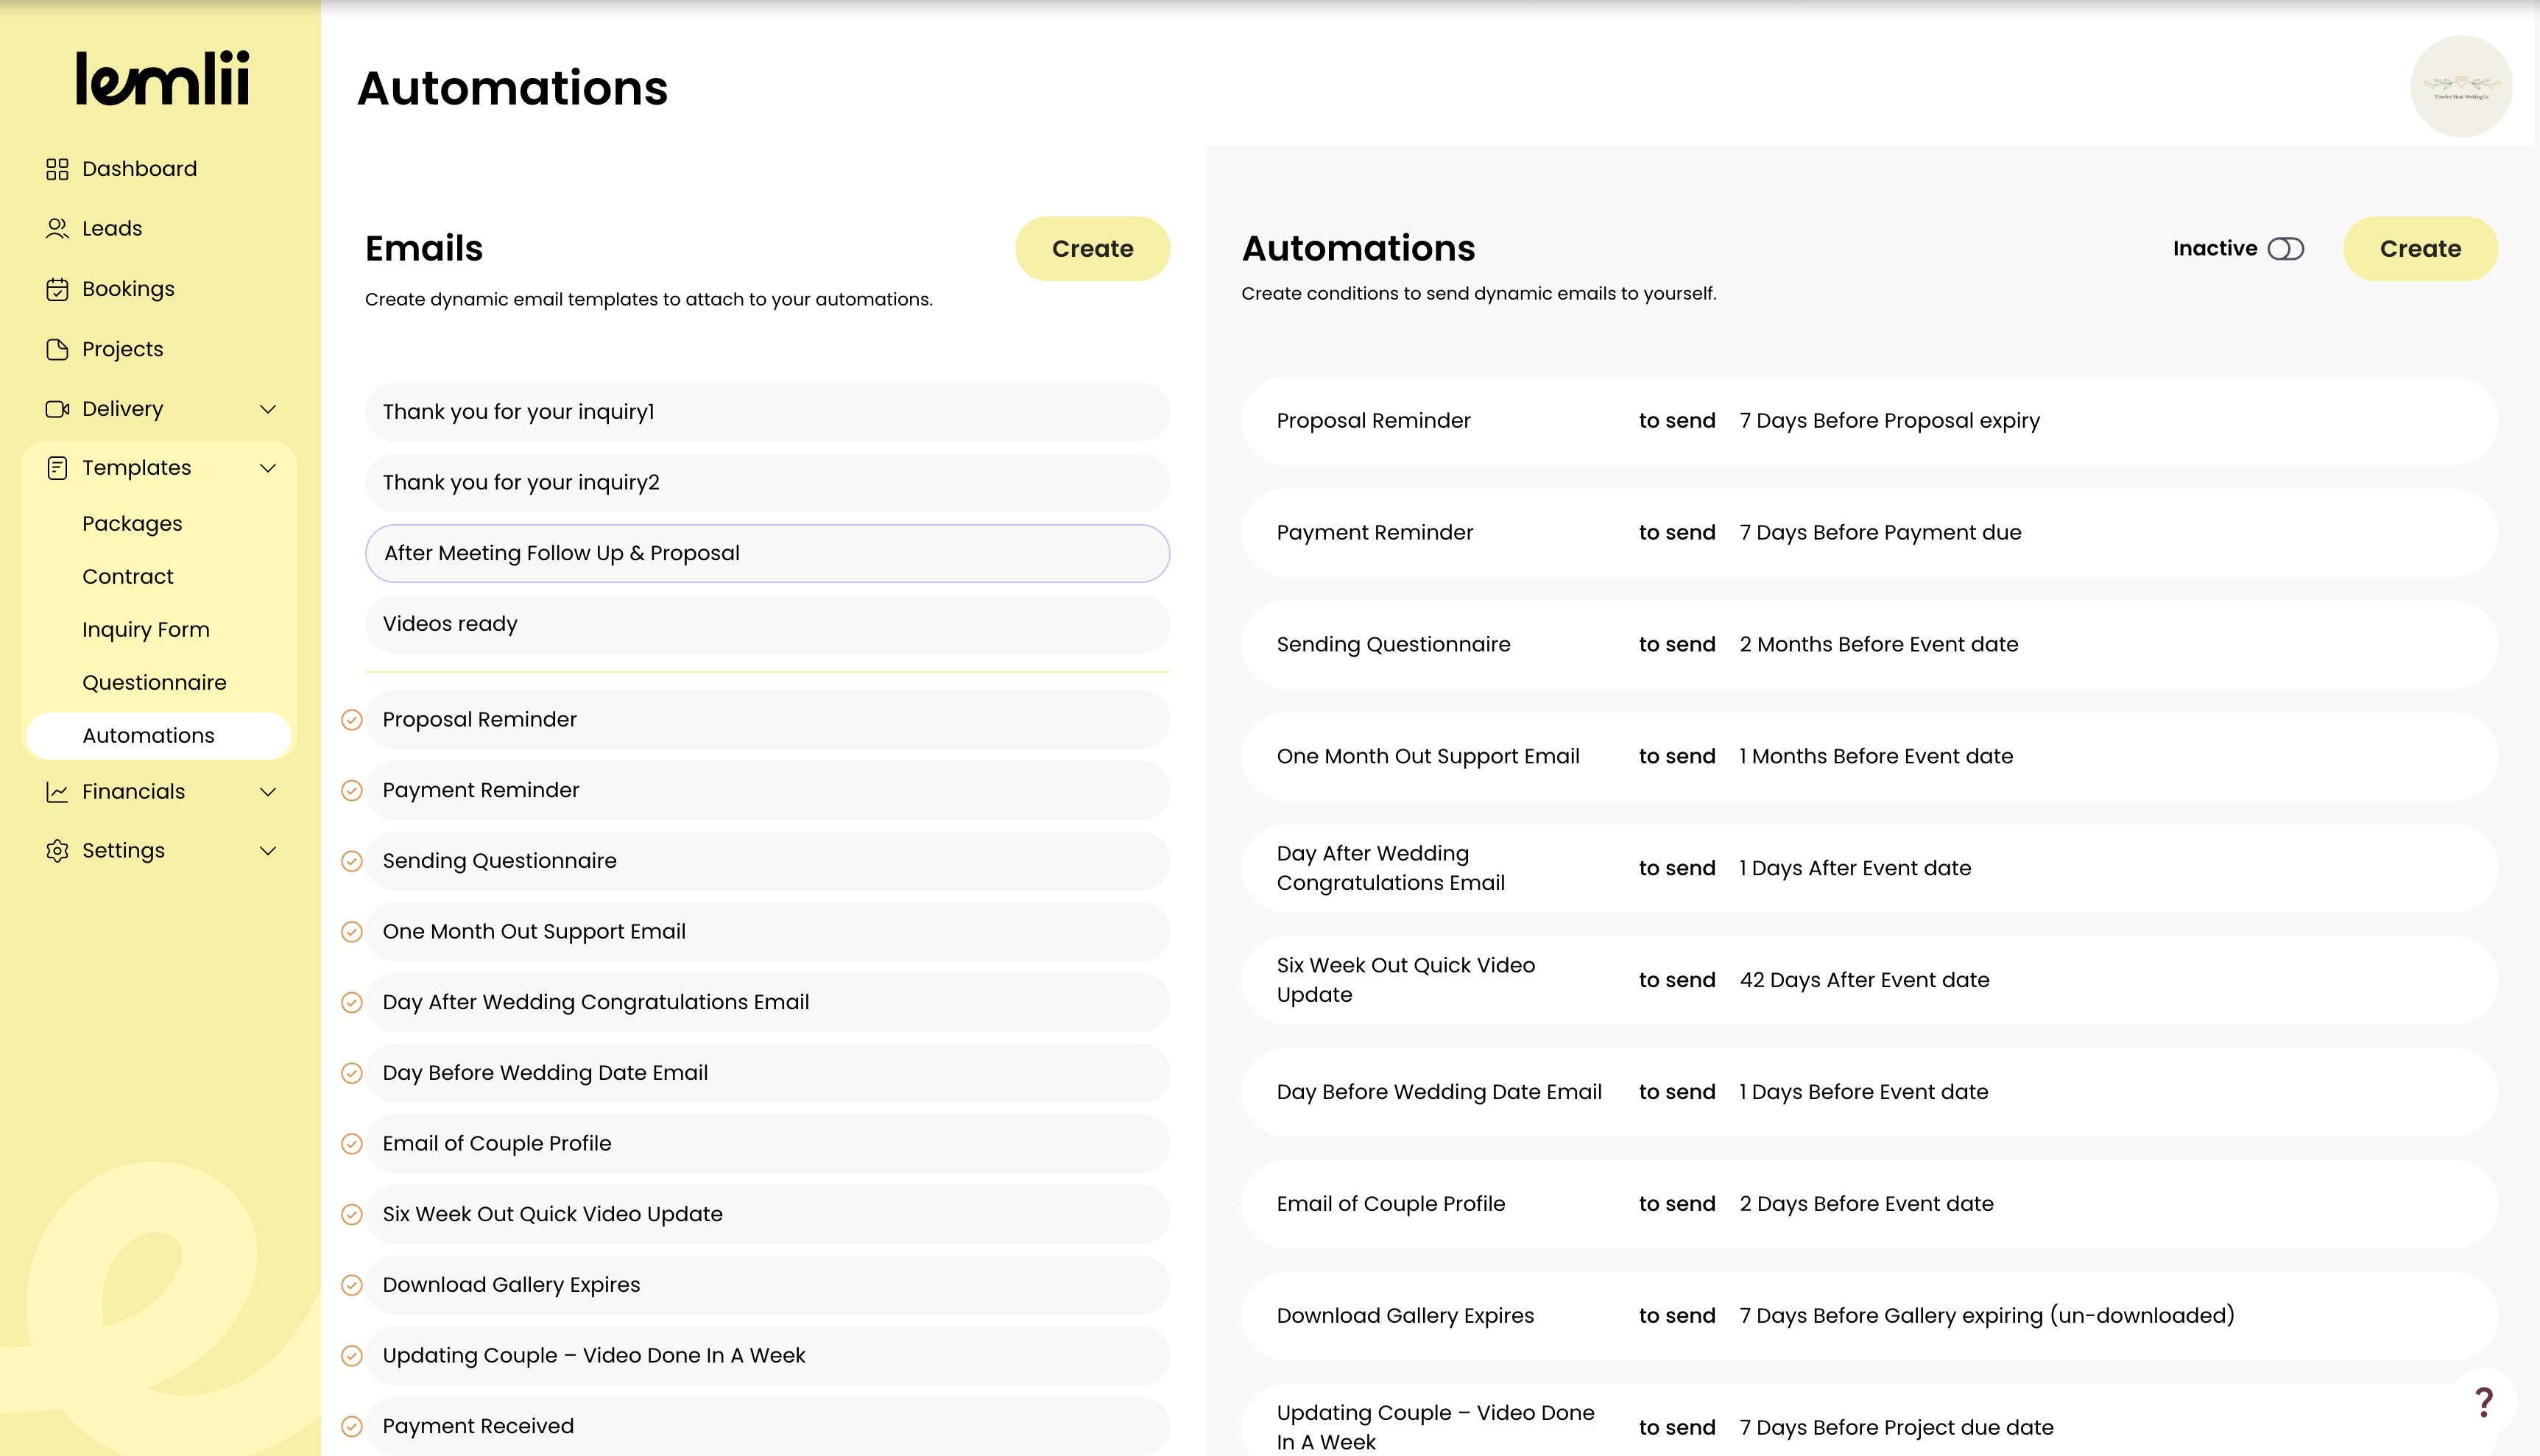Toggle check circle beside Proposal Reminder email
The image size is (2540, 1456).
click(352, 720)
